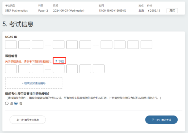Focus seventh UCAS ID digit box
The image size is (188, 133).
106,45
